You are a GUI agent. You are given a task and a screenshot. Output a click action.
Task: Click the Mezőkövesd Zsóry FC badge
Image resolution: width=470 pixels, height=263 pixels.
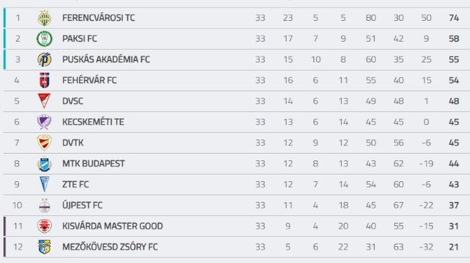click(x=44, y=247)
